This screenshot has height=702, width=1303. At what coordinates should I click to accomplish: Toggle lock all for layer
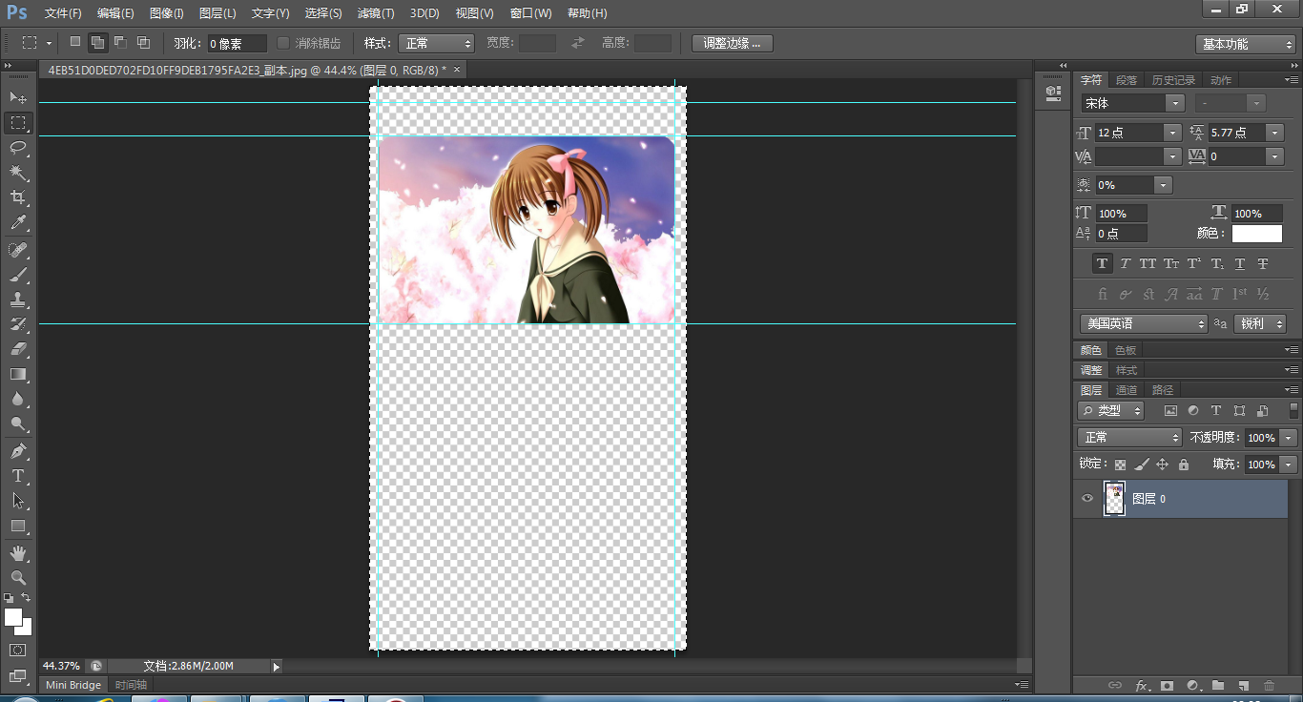(1184, 465)
